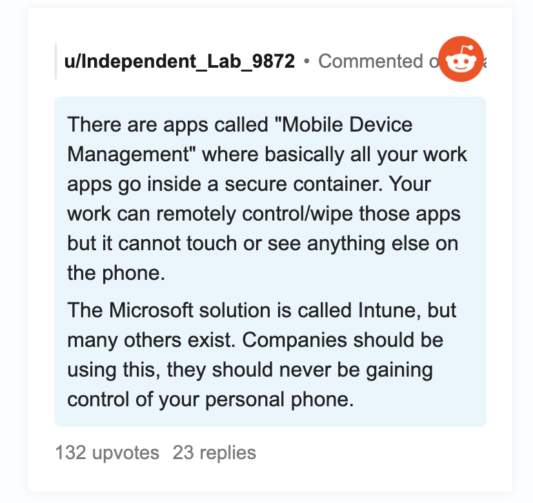The image size is (533, 503).
Task: Click the "Commented" label next to username
Action: tap(370, 61)
